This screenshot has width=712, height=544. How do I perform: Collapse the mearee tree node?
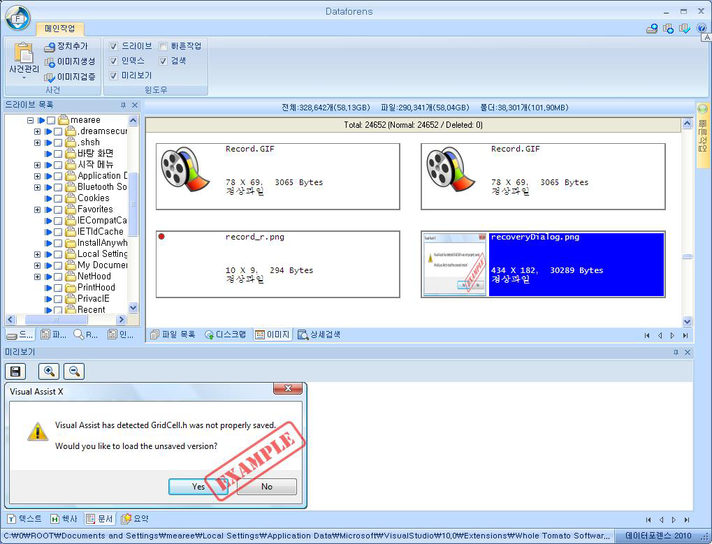tap(30, 120)
